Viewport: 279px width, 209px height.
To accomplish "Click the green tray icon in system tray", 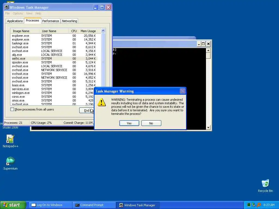I will [249, 205].
